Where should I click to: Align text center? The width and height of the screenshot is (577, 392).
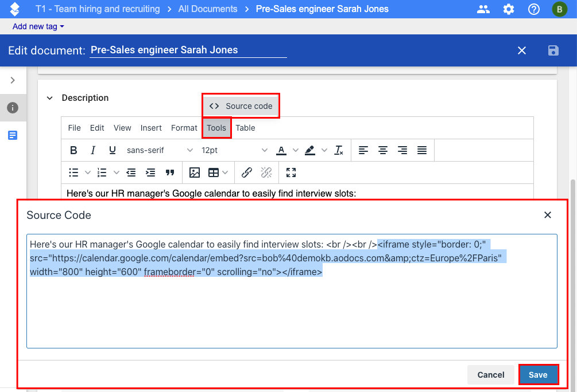tap(383, 150)
